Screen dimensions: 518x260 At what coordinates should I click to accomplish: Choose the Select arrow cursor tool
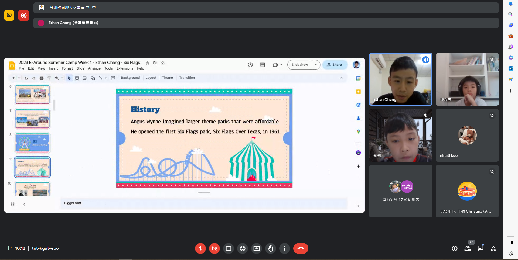click(69, 78)
